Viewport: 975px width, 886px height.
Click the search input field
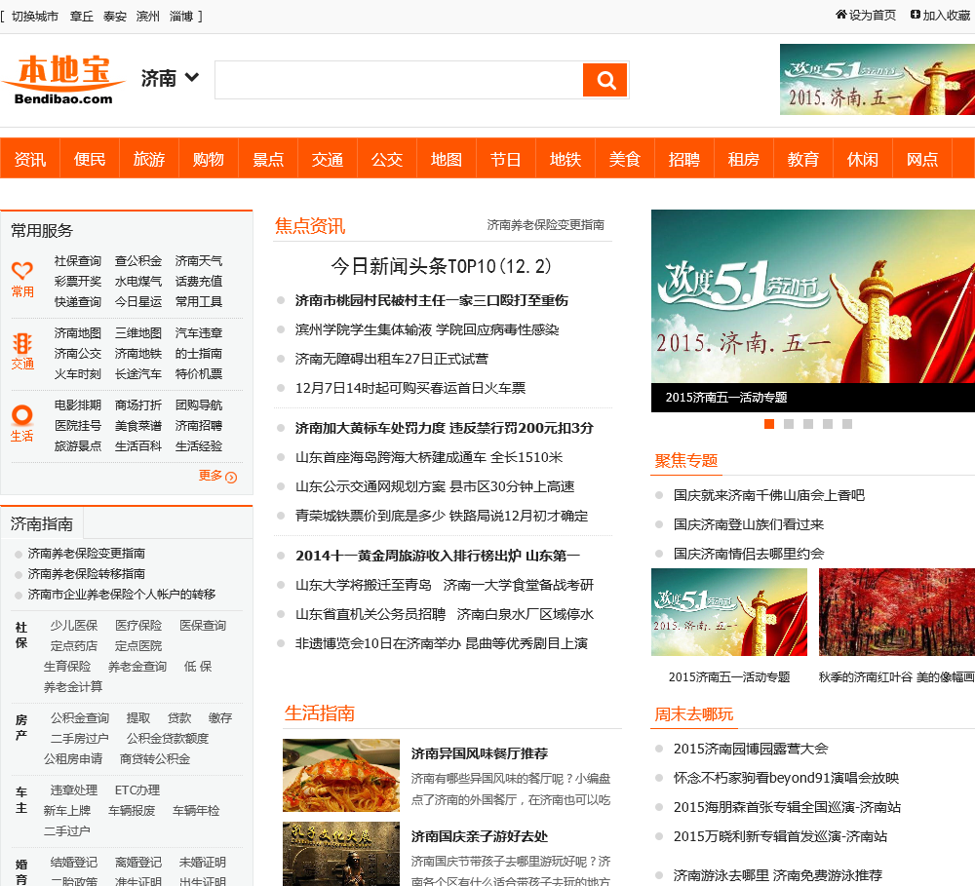399,80
